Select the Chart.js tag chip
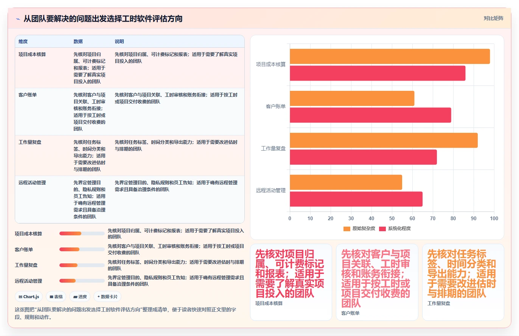Viewport: 519px width, 336px height. click(x=29, y=297)
